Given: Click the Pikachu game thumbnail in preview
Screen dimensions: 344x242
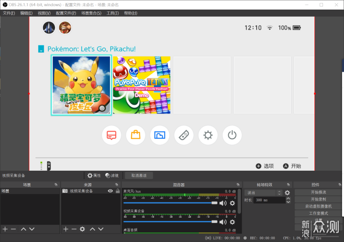Looking at the screenshot, I should tap(81, 85).
